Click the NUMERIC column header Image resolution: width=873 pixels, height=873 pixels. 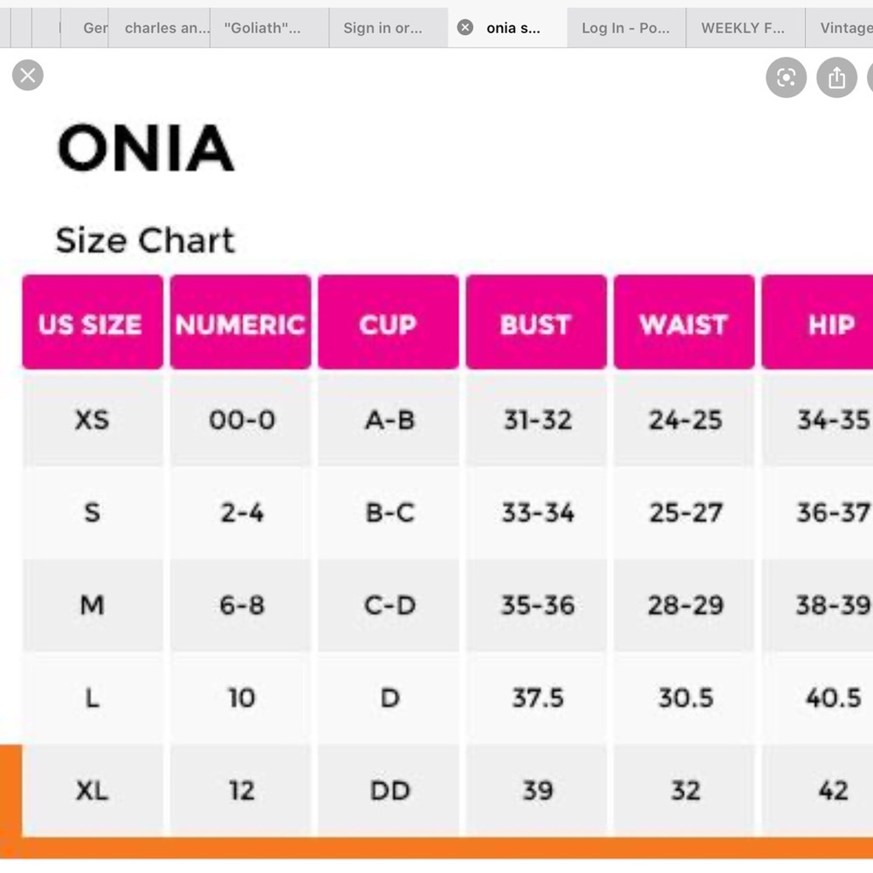[241, 322]
